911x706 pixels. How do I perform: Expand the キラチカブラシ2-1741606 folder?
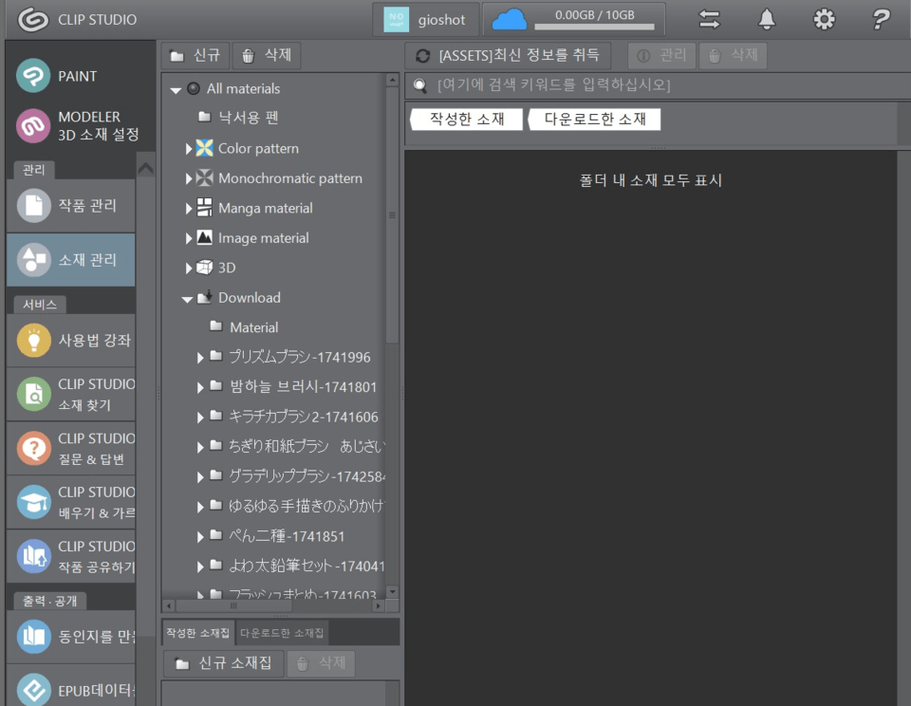200,418
